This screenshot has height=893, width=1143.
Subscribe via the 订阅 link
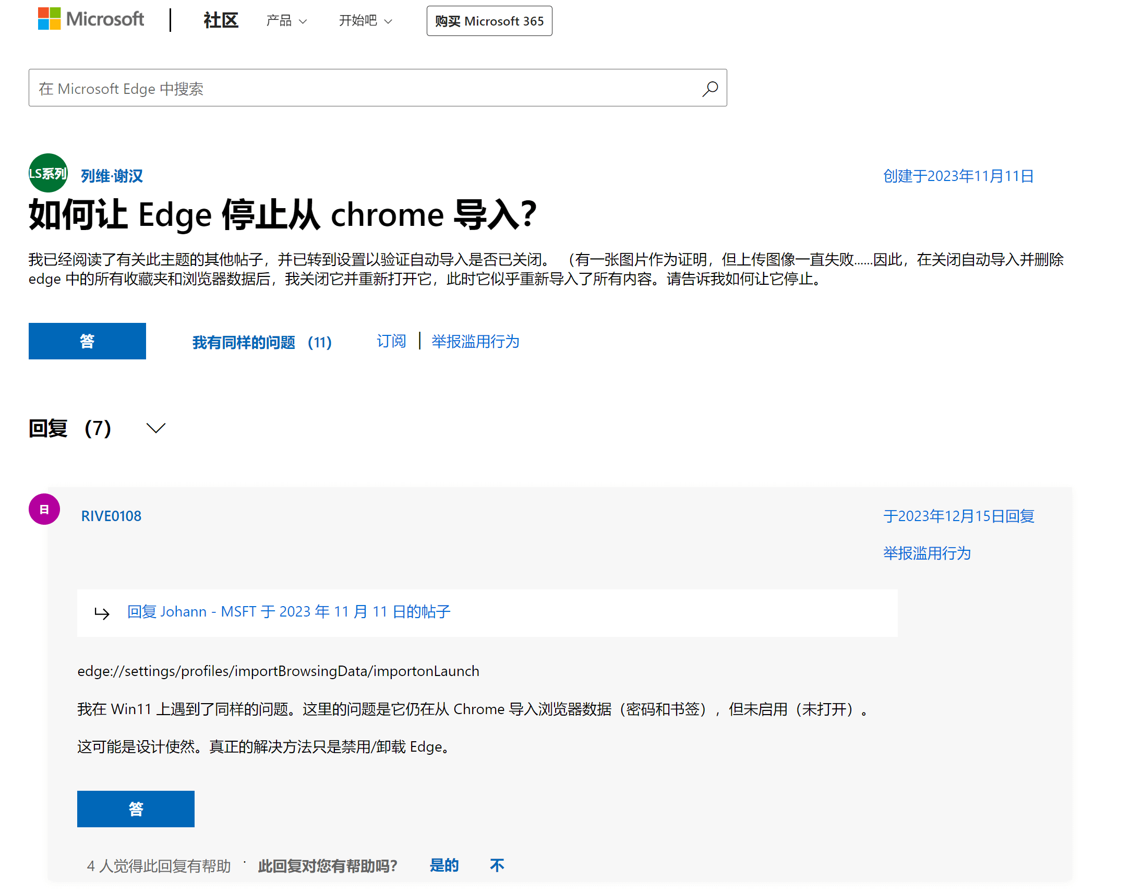(390, 341)
